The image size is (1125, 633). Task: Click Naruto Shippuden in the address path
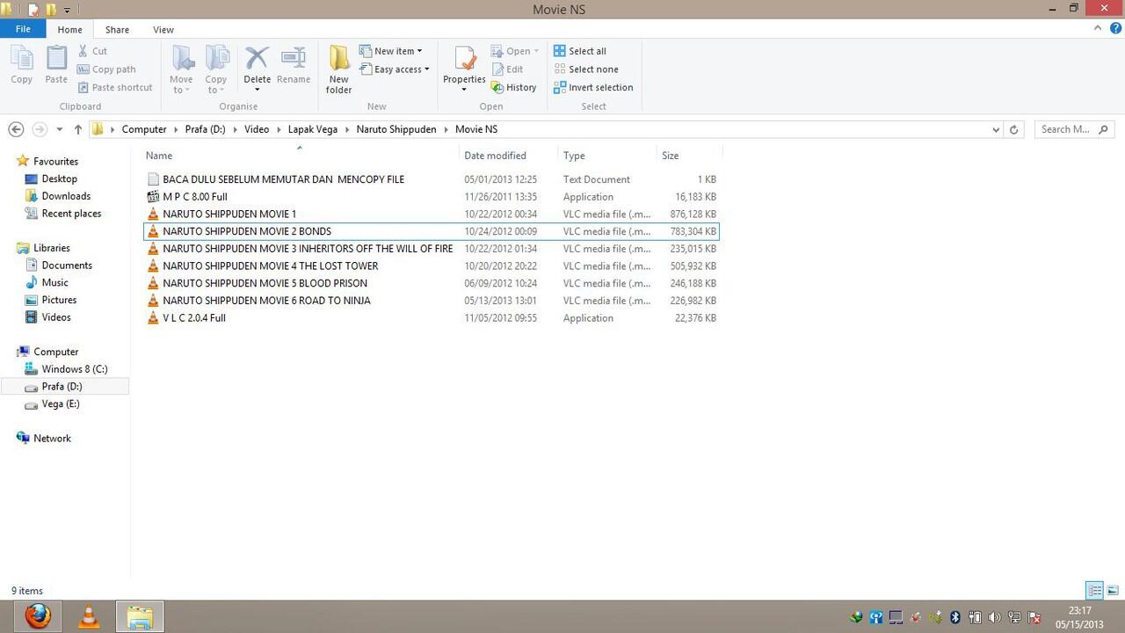click(x=396, y=129)
